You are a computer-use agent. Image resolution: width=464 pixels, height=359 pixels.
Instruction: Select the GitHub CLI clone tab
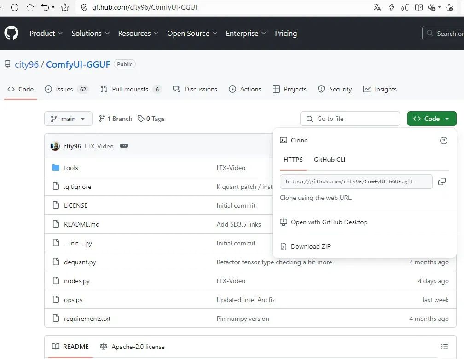[330, 160]
